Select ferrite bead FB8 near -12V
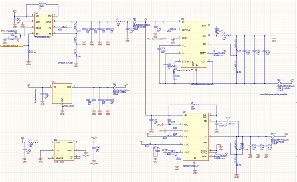 (x=279, y=83)
